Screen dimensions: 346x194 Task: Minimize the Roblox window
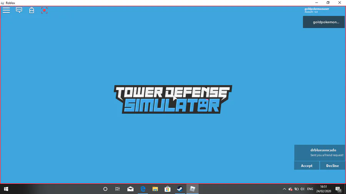(317, 3)
